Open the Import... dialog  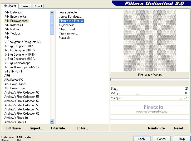36,128
